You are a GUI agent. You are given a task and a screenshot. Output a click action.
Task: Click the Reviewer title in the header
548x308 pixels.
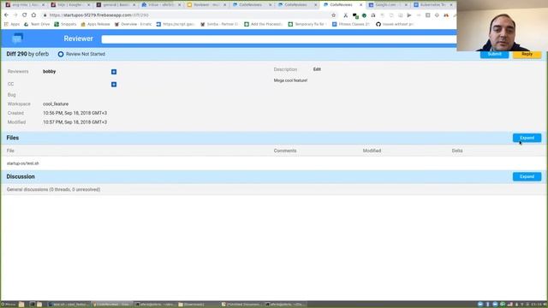[x=78, y=38]
